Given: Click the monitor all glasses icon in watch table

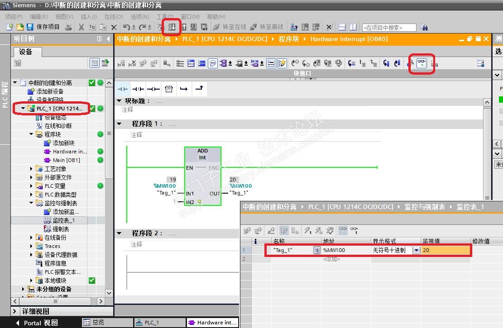Looking at the screenshot, I should click(343, 230).
